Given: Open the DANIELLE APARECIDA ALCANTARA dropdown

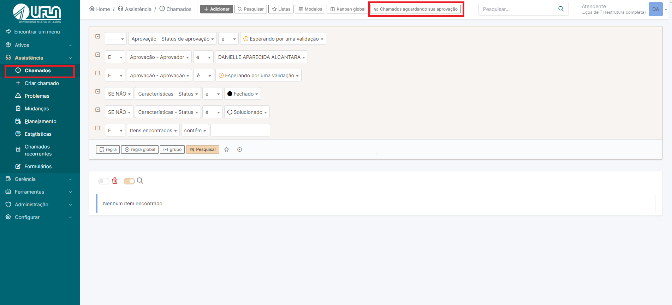Looking at the screenshot, I should click(261, 57).
